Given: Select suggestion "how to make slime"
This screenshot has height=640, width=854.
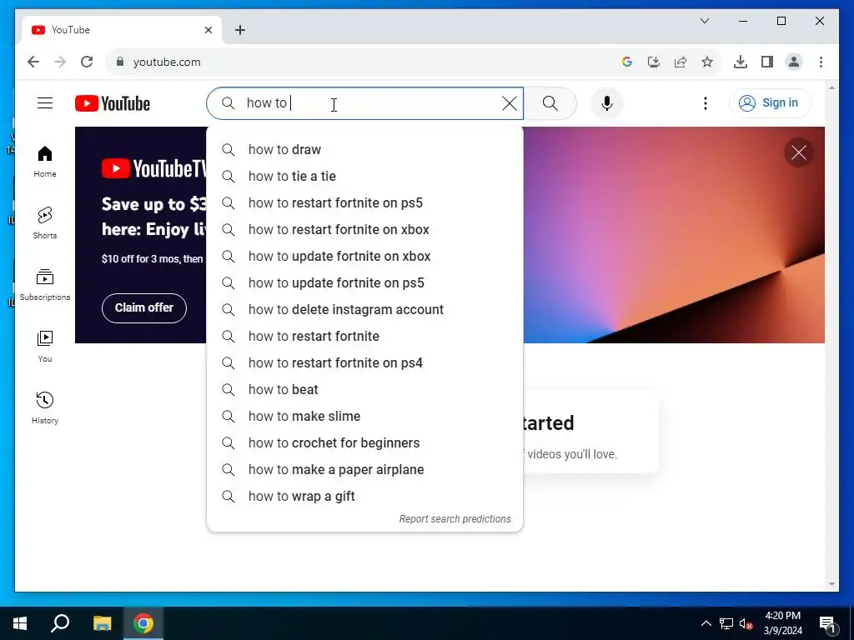Looking at the screenshot, I should pos(365,417).
